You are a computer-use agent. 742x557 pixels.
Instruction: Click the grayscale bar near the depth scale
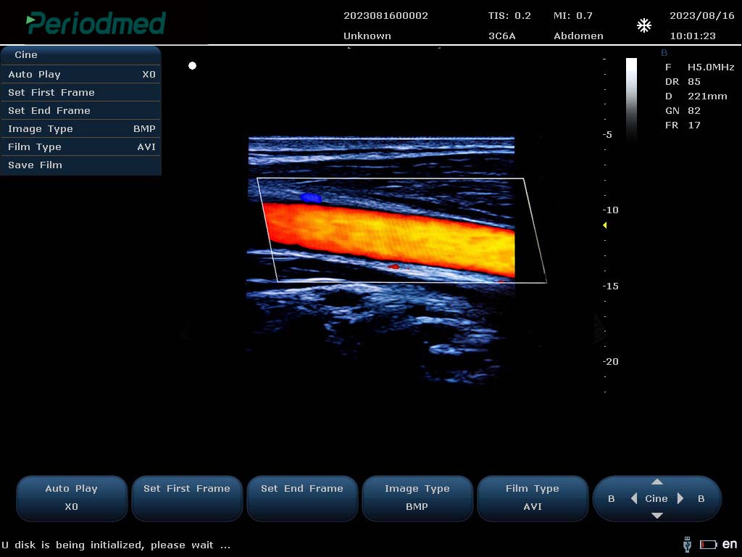pos(631,98)
